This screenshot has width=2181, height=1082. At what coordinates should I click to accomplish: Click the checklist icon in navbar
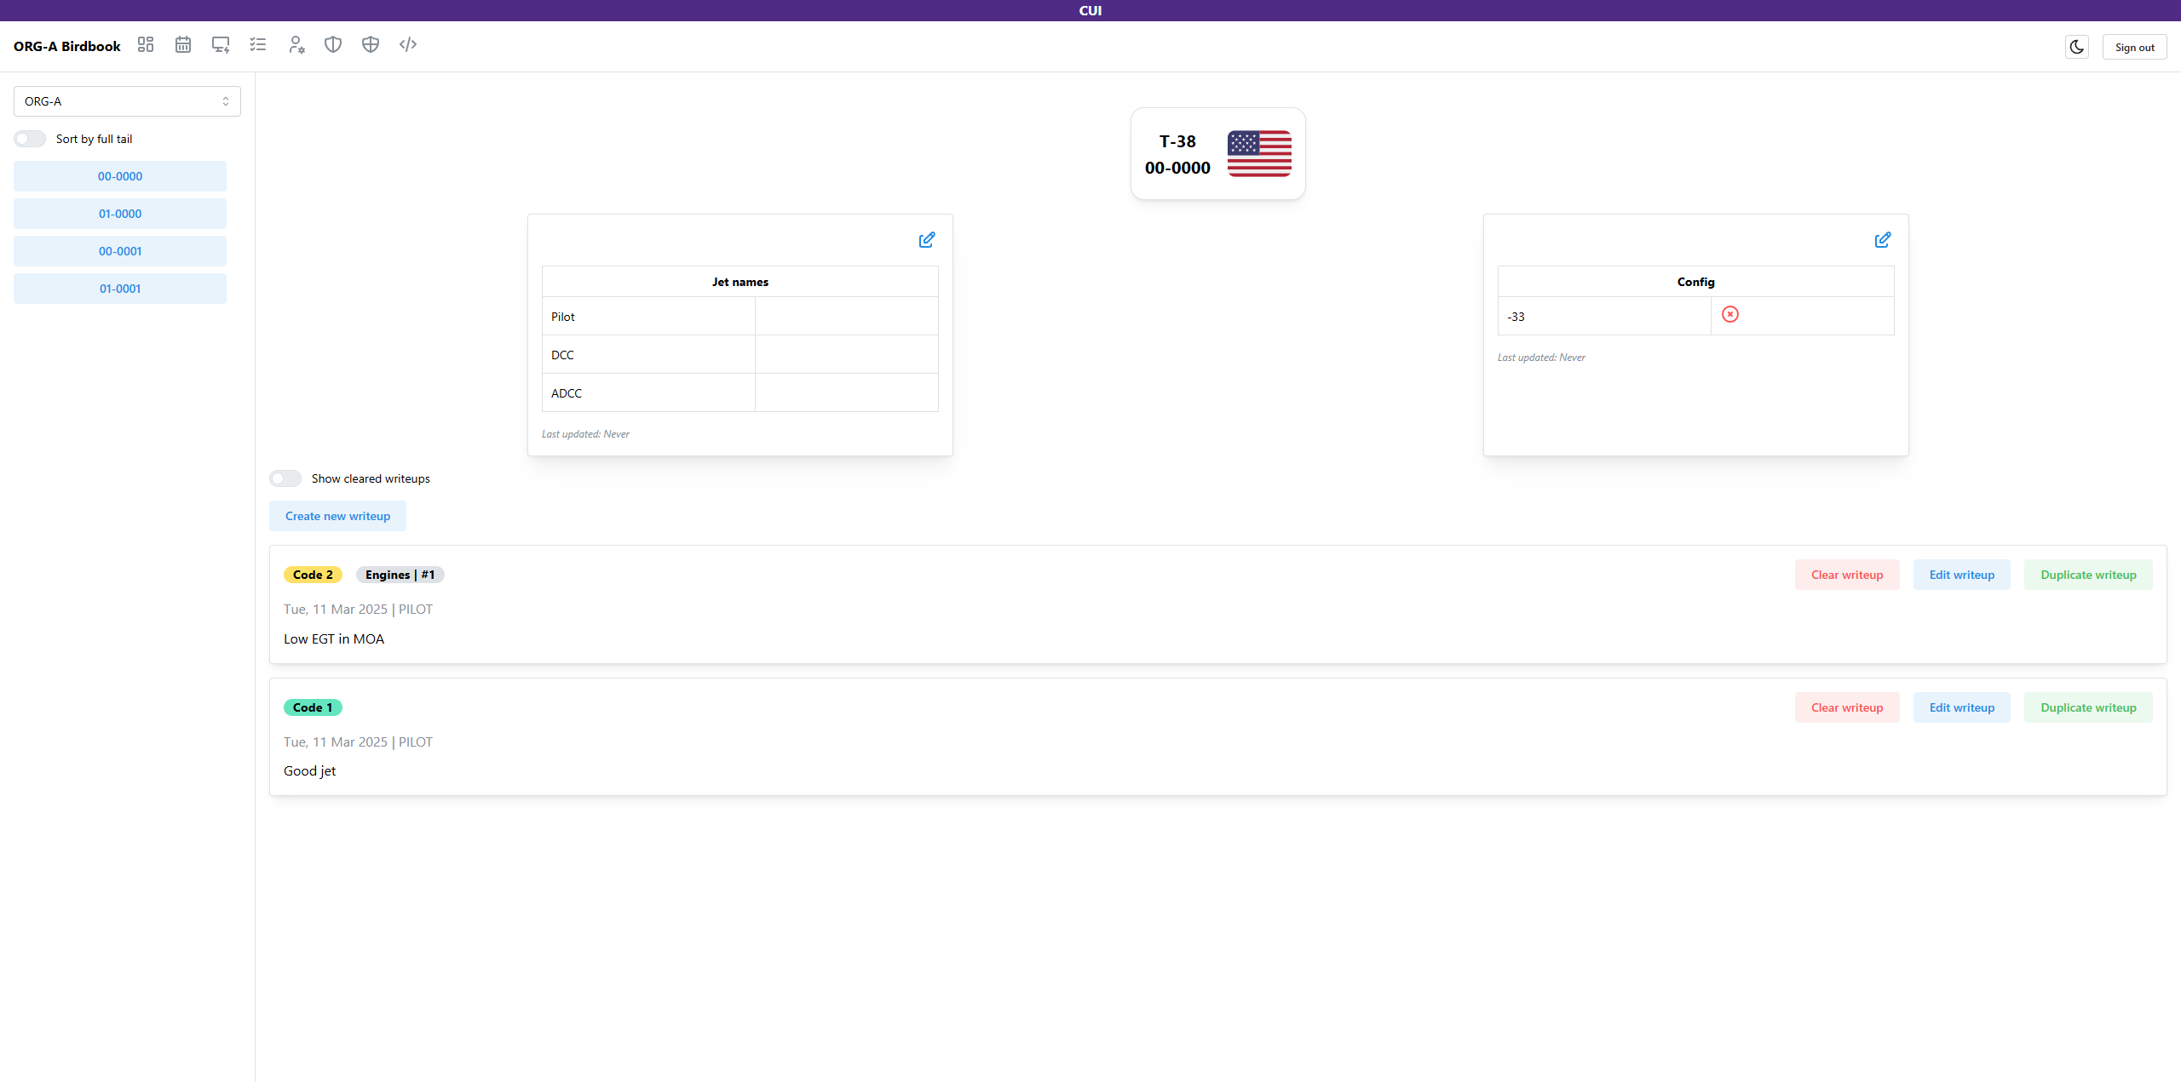click(258, 44)
